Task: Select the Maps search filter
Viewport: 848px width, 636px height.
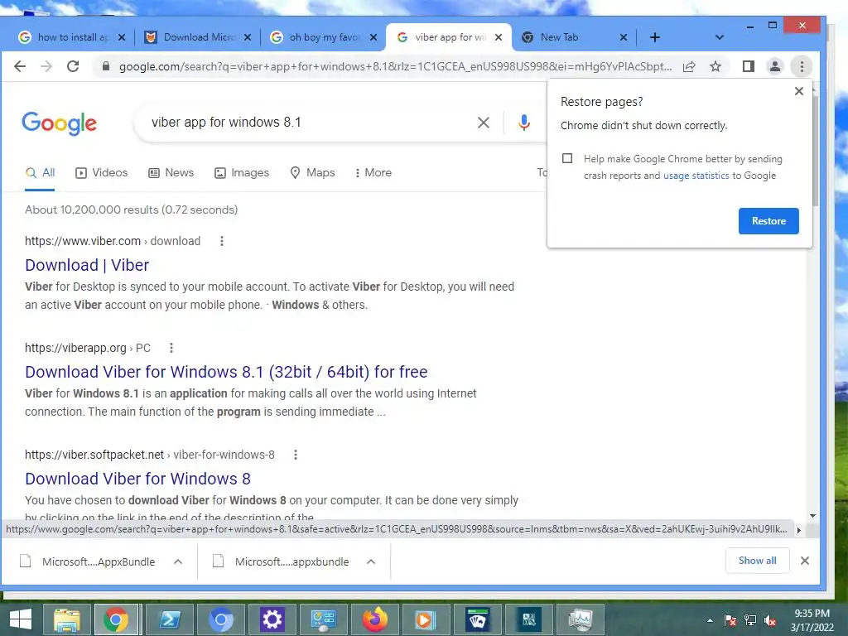Action: pos(312,172)
